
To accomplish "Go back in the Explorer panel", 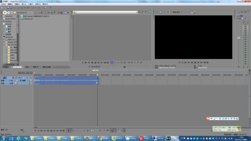I will pos(5,13).
